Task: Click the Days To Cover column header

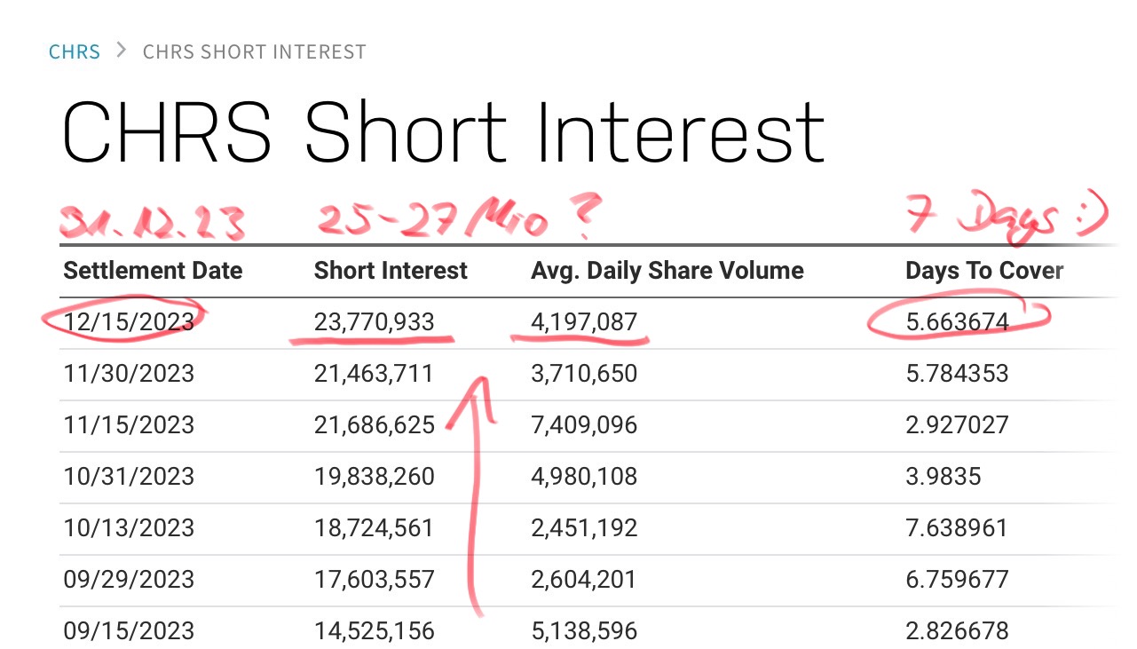Action: pyautogui.click(x=984, y=271)
